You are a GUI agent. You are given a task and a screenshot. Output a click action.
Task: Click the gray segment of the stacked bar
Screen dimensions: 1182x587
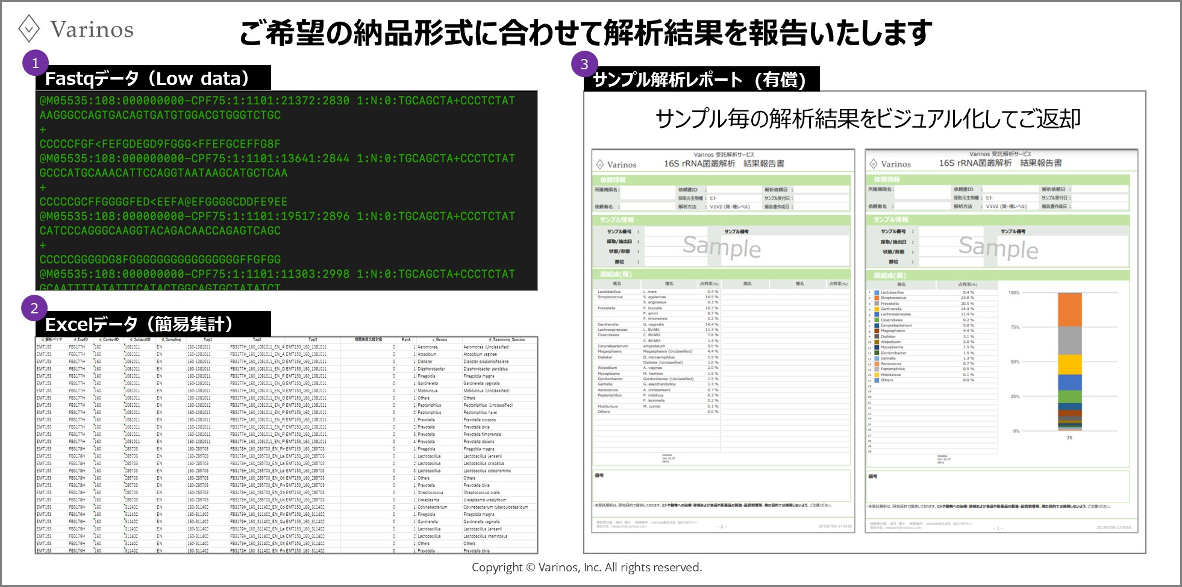(x=1069, y=341)
